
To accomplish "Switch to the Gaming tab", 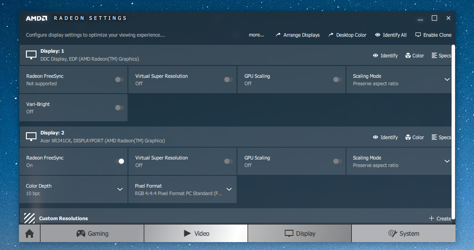I will click(x=92, y=233).
